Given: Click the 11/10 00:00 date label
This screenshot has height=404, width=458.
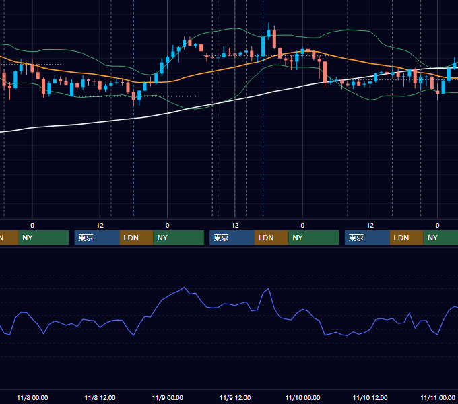Looking at the screenshot, I should click(302, 397).
